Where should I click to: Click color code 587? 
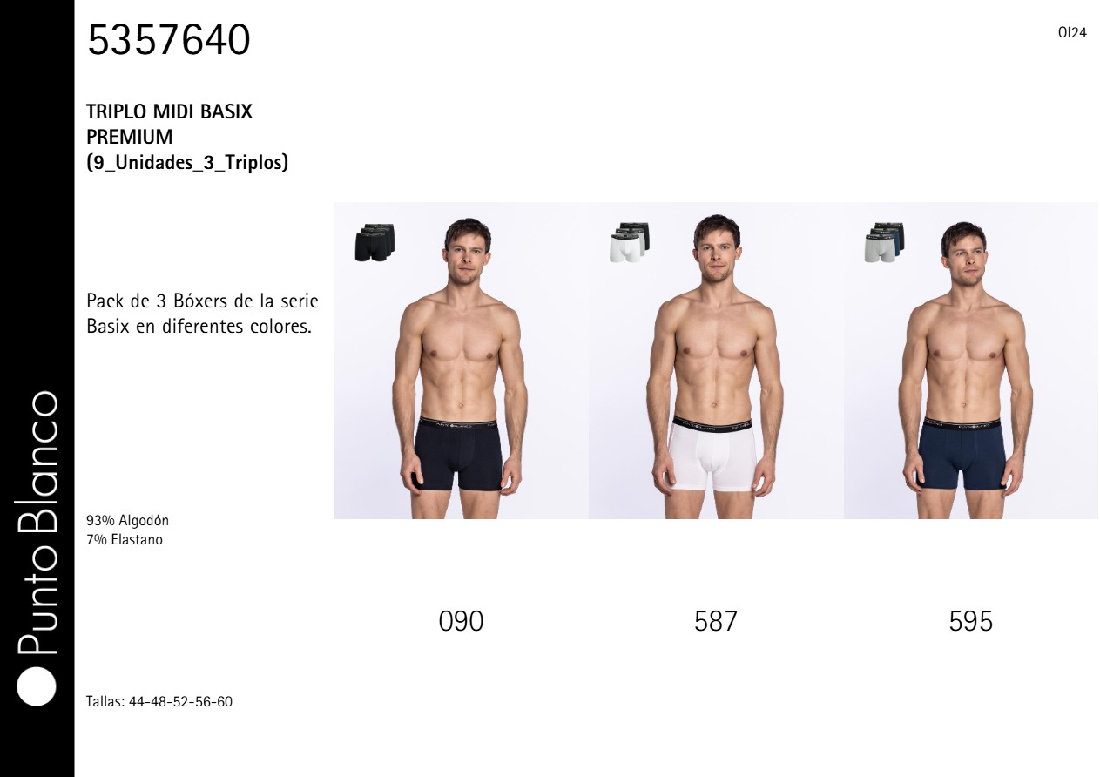(716, 621)
